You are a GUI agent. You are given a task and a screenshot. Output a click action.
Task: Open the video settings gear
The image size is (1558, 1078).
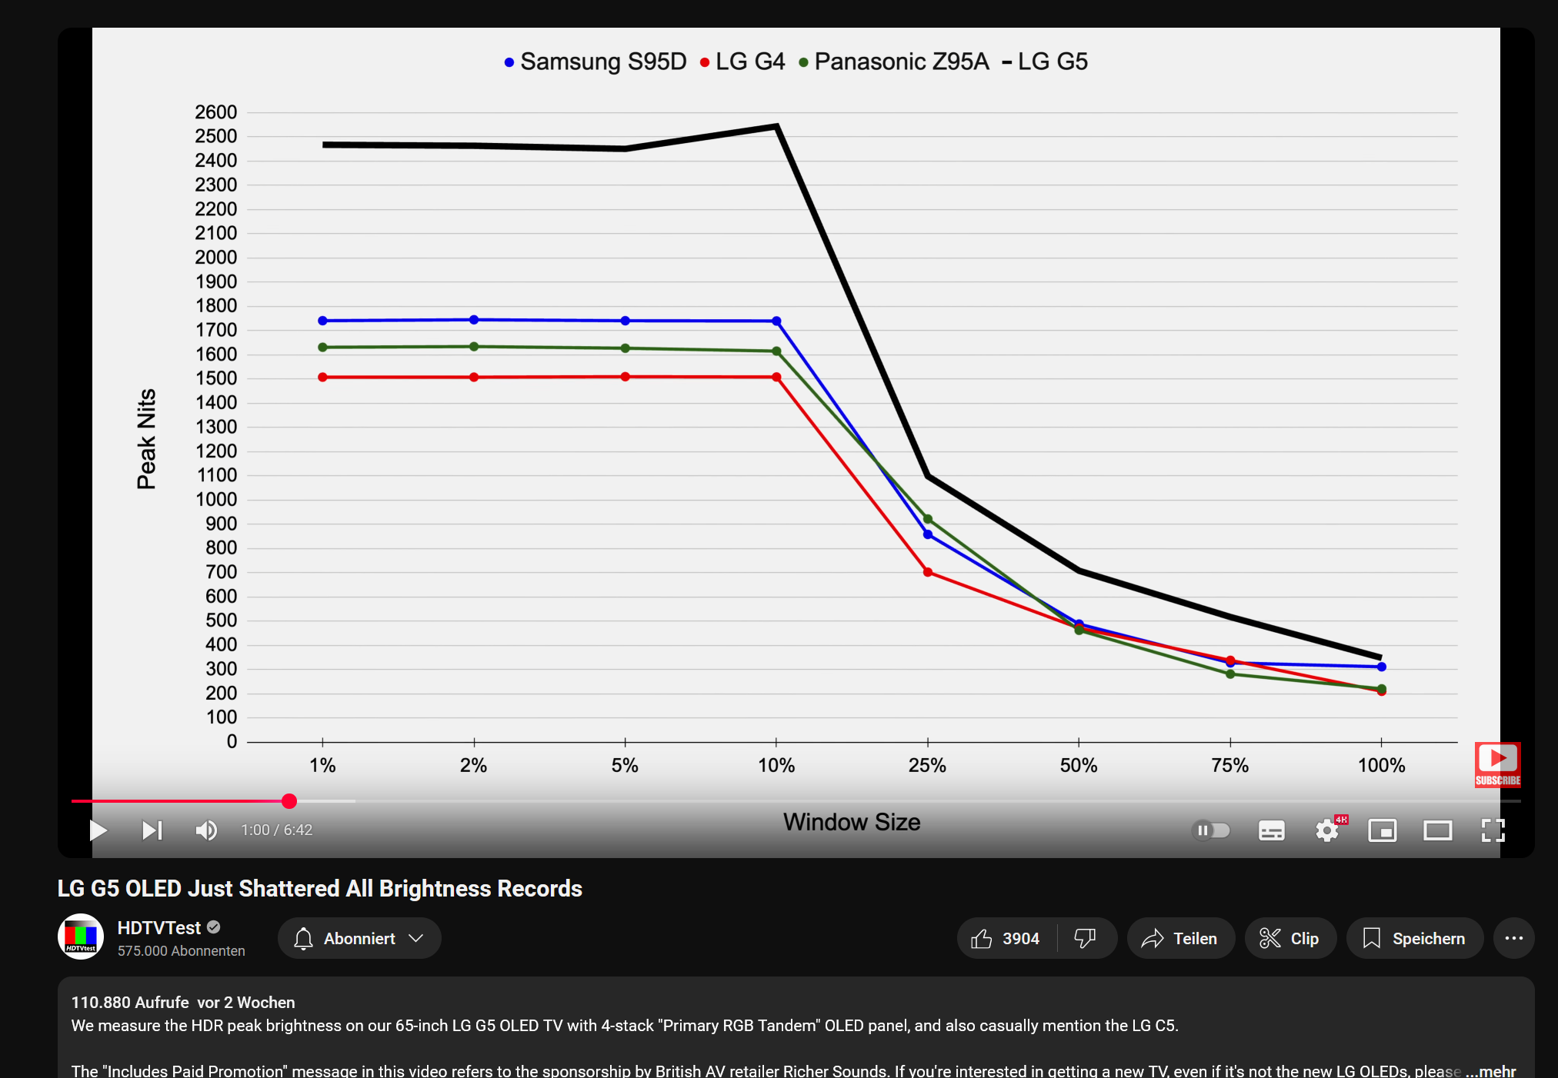pyautogui.click(x=1326, y=830)
